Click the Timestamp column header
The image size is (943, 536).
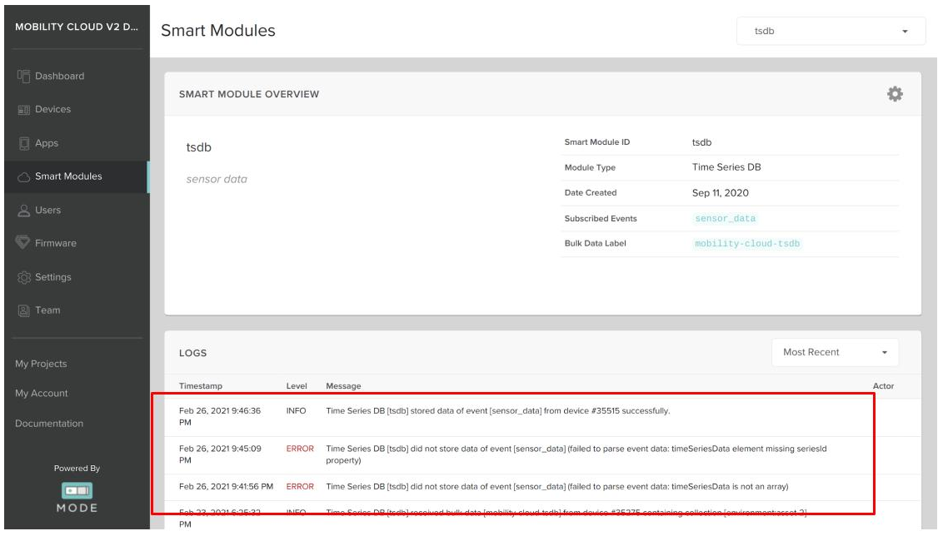pos(201,386)
